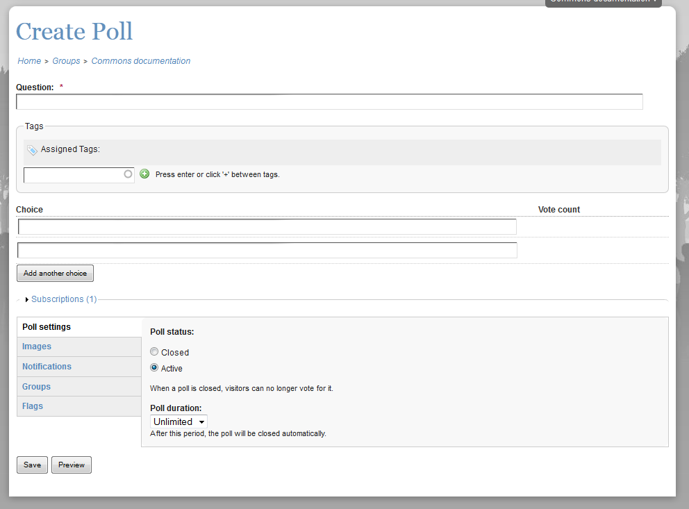Click the Preview button
This screenshot has width=689, height=509.
[x=71, y=465]
